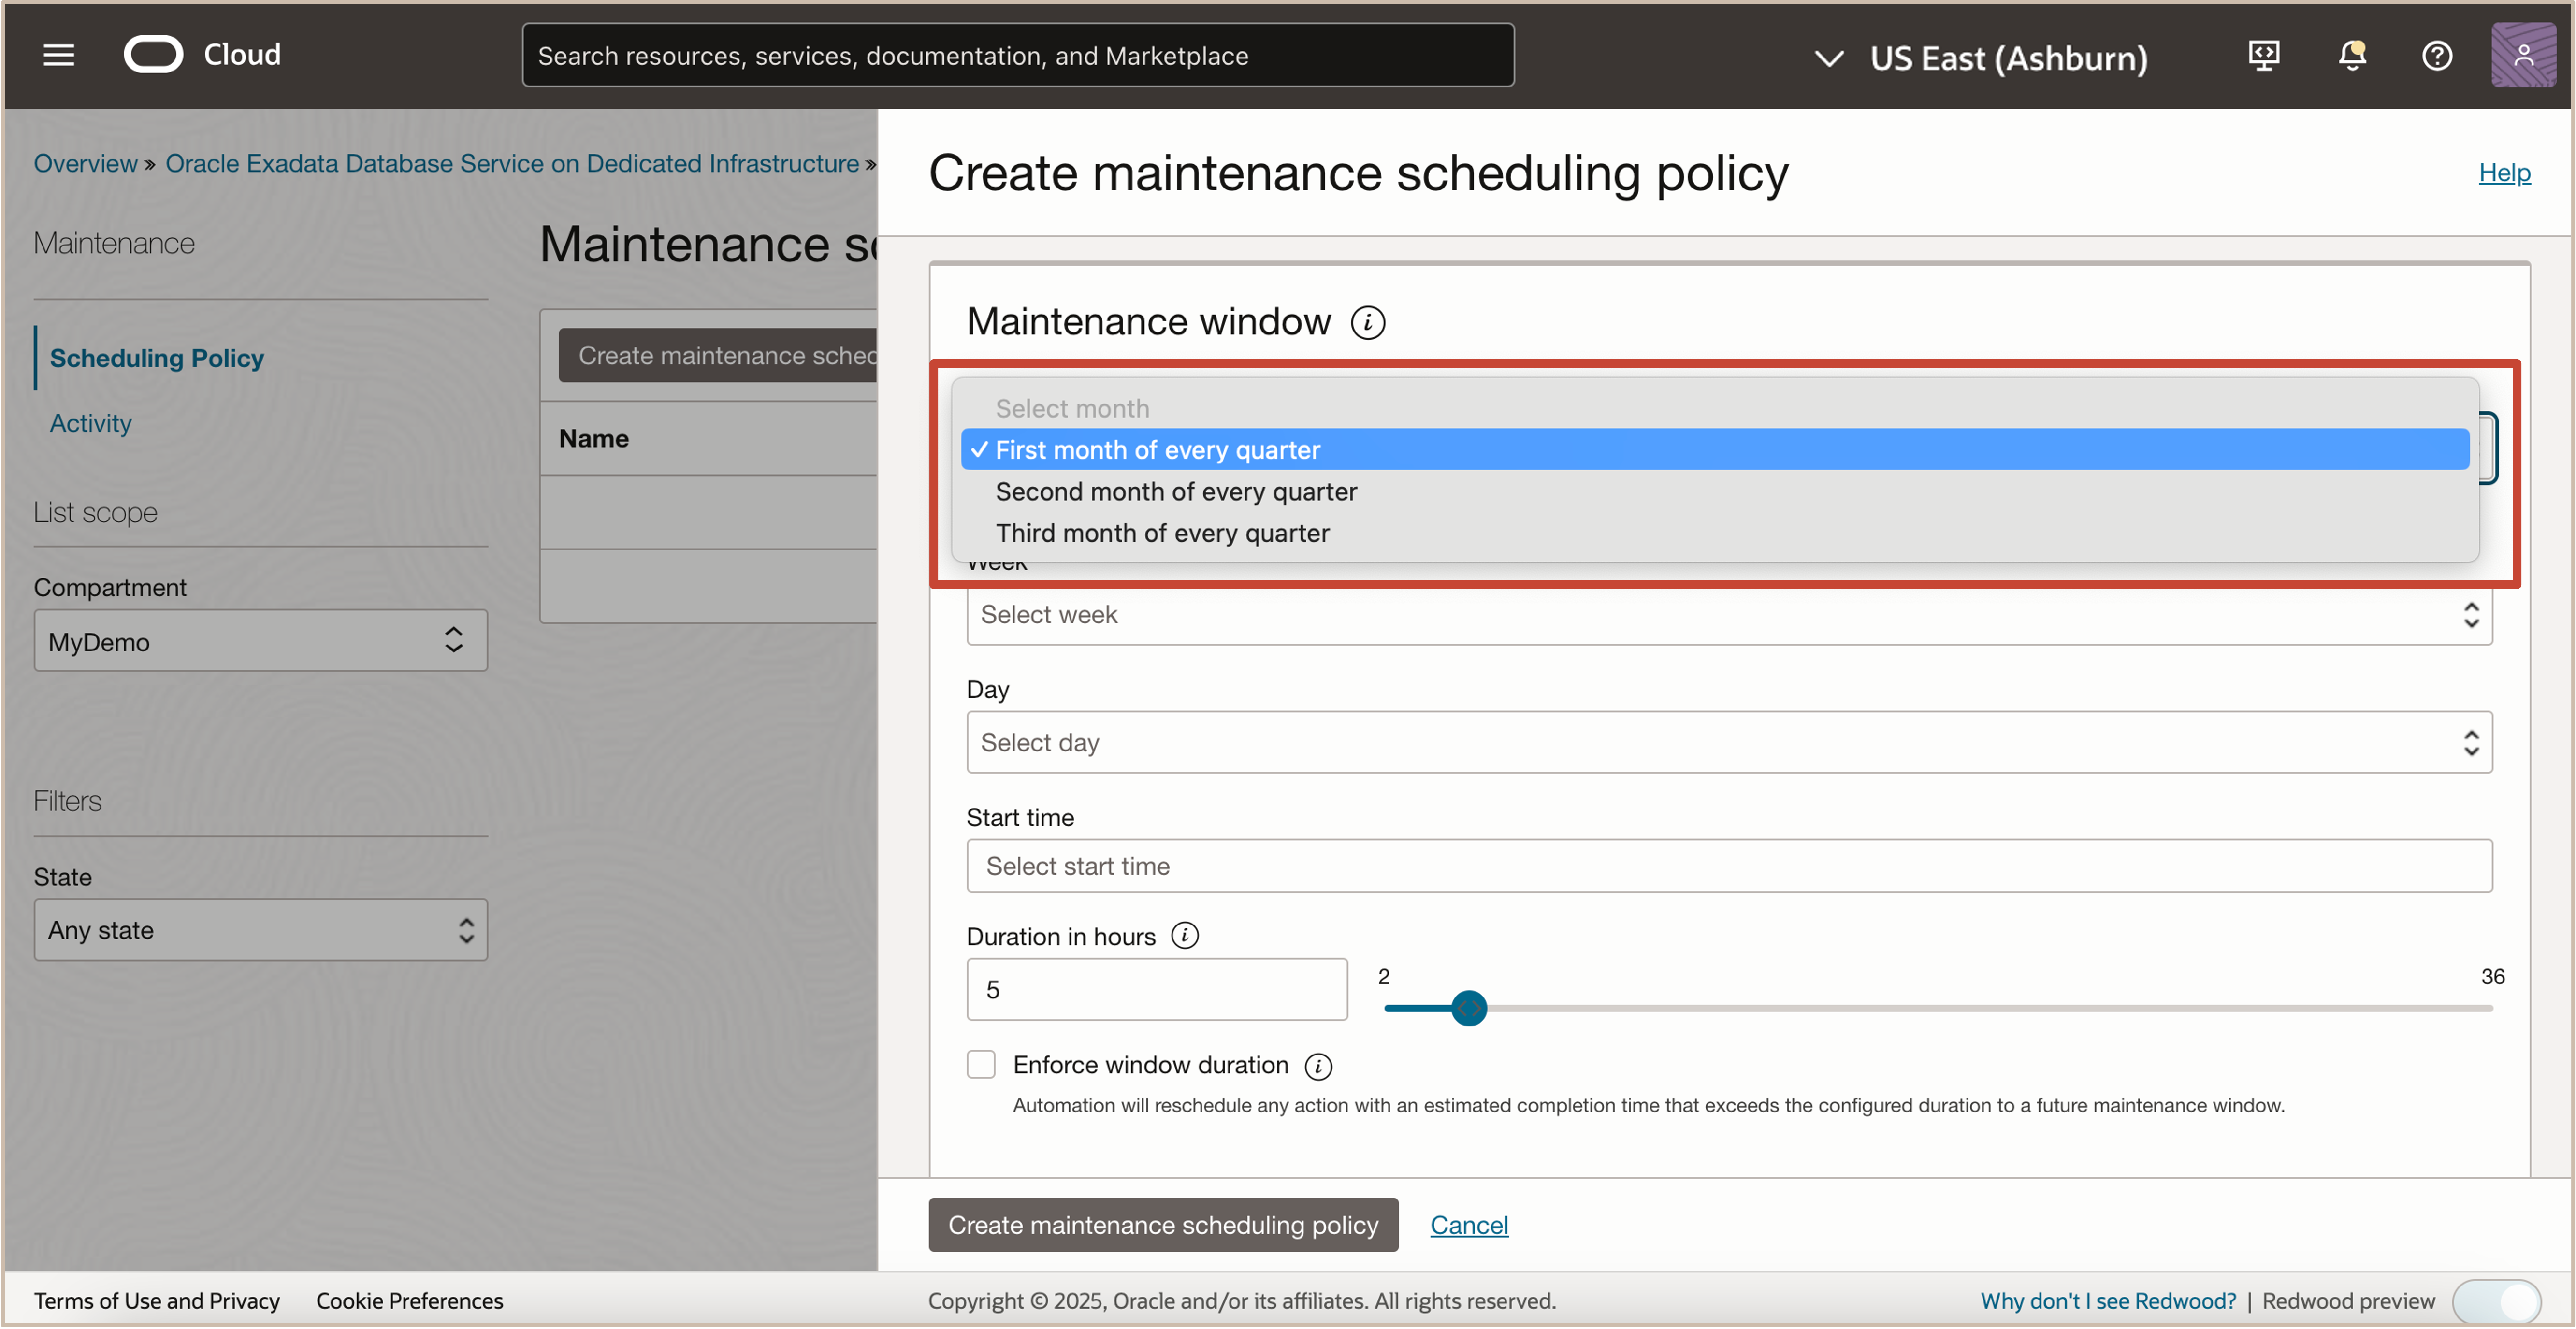Image resolution: width=2576 pixels, height=1329 pixels.
Task: Enable Enforce window duration checkbox
Action: click(x=980, y=1064)
